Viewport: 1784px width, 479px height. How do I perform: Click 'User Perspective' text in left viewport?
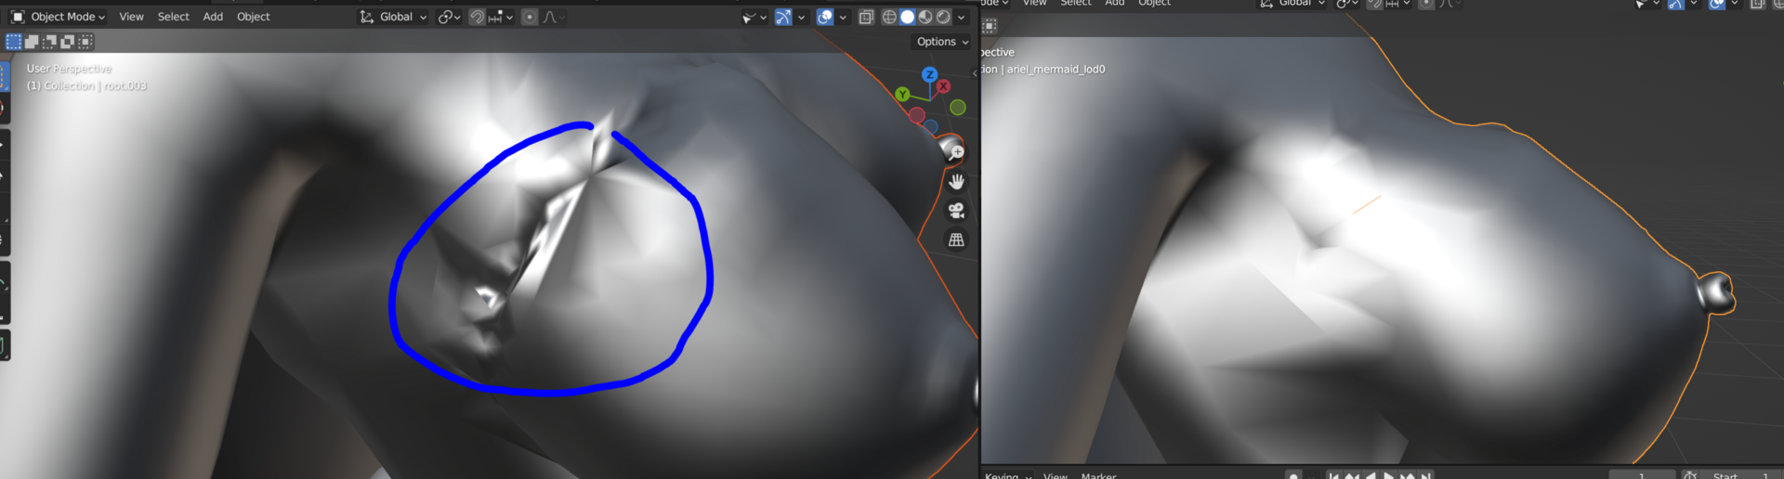pos(69,69)
